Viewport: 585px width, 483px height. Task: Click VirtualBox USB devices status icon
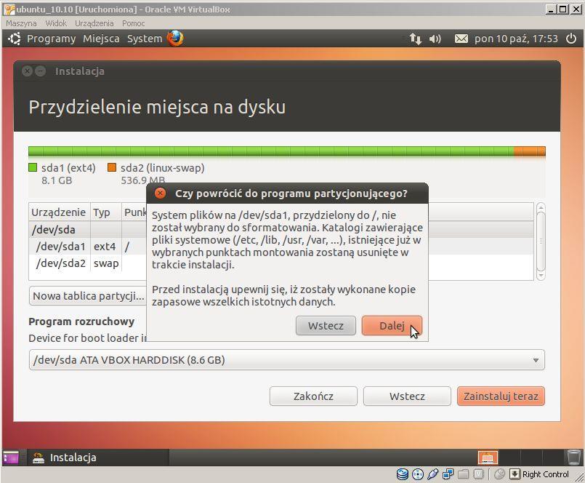[x=432, y=474]
